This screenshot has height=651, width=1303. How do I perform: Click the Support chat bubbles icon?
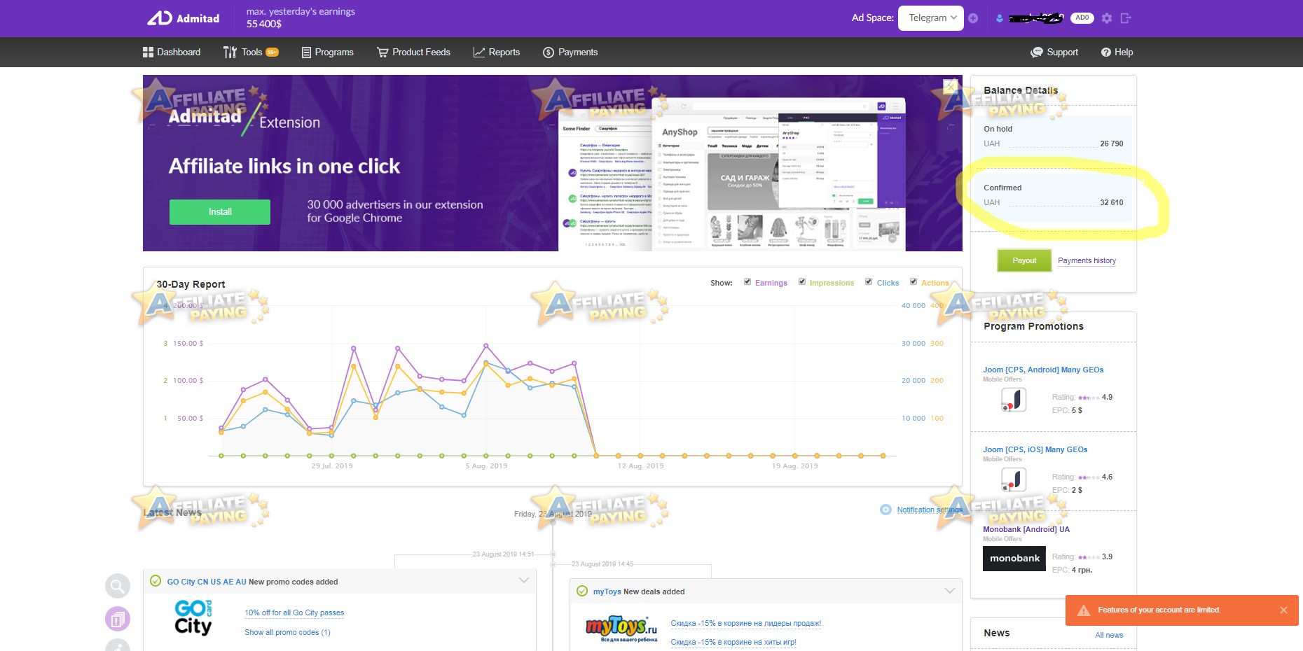pyautogui.click(x=1037, y=52)
